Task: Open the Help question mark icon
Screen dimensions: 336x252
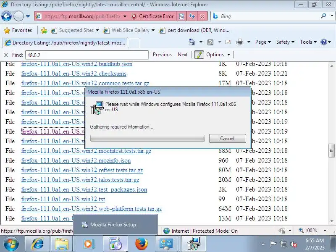Action: click(323, 42)
